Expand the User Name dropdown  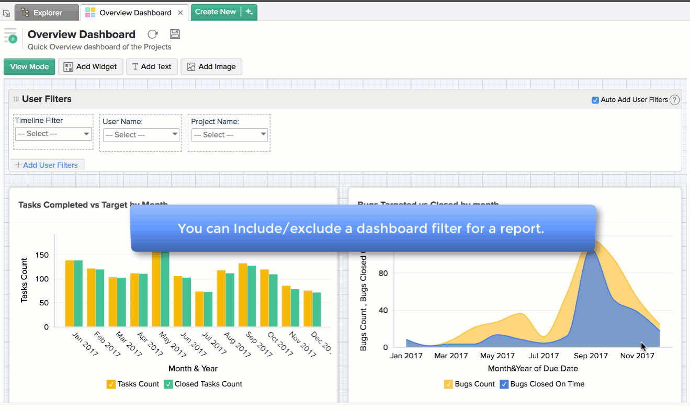[x=141, y=135]
